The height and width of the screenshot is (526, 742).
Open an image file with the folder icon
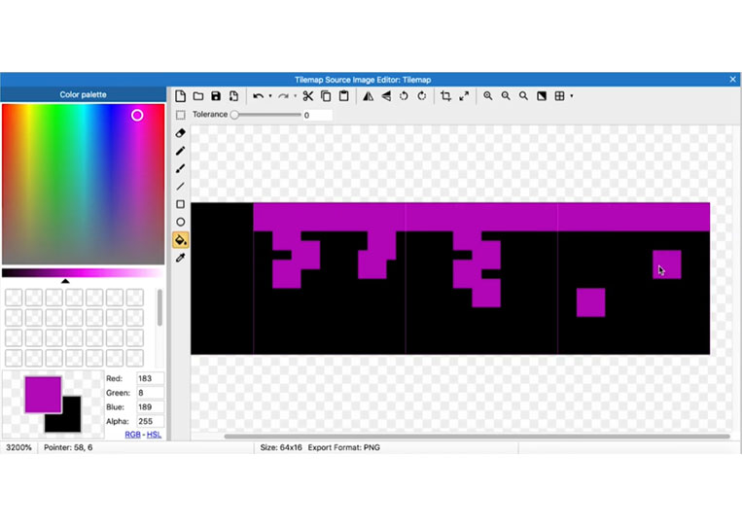coord(198,96)
